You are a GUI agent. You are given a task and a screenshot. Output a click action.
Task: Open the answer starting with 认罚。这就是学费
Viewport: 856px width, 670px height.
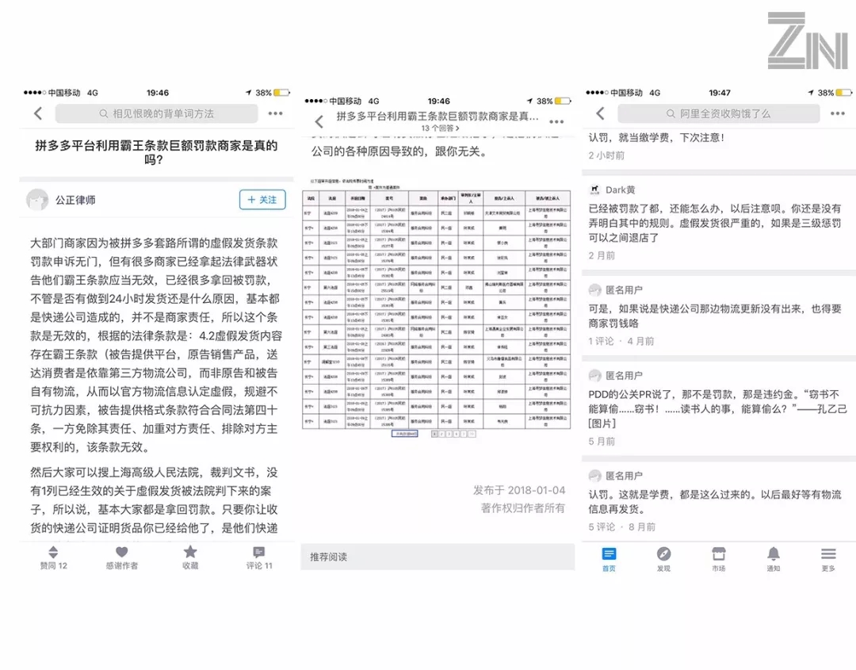[715, 501]
